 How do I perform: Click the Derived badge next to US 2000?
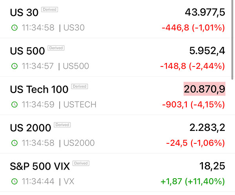tap(62, 125)
